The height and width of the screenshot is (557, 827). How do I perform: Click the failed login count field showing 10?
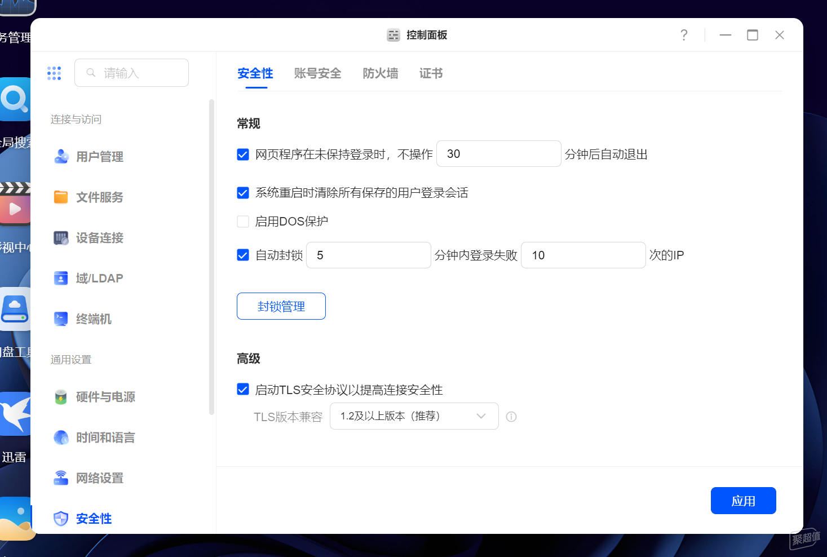[583, 255]
